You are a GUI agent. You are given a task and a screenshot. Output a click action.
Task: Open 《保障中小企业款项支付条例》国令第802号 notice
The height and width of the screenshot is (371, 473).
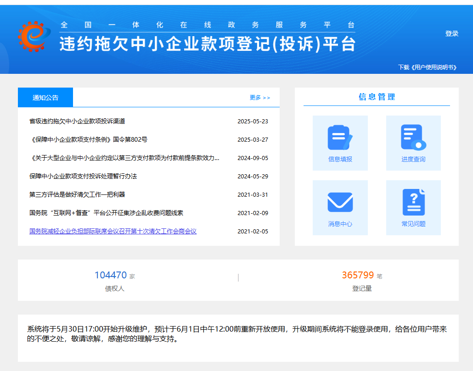click(x=88, y=139)
